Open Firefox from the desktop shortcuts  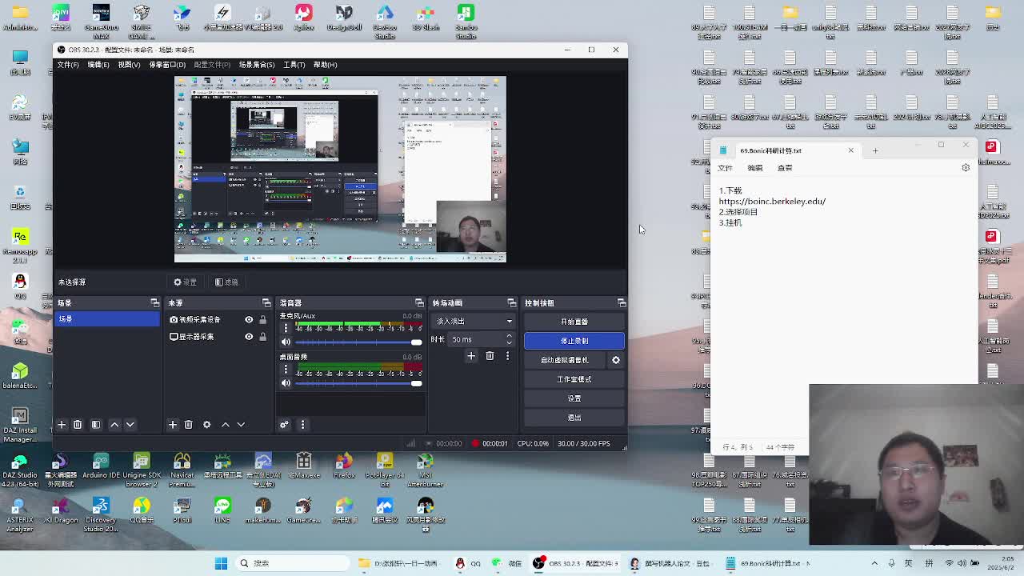tap(344, 465)
